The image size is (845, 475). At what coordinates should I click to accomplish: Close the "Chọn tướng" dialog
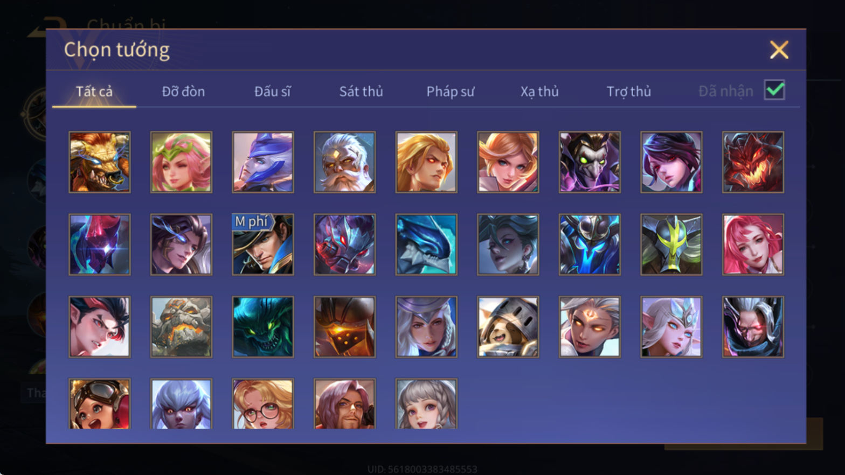point(779,50)
